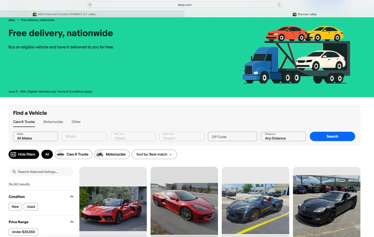Click the magnifier icon in featured listings search
Screen dimensions: 374x237
pyautogui.click(x=14, y=171)
